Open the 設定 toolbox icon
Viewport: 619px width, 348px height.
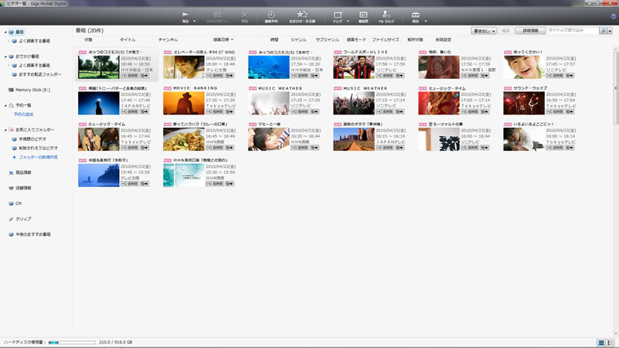[x=416, y=15]
